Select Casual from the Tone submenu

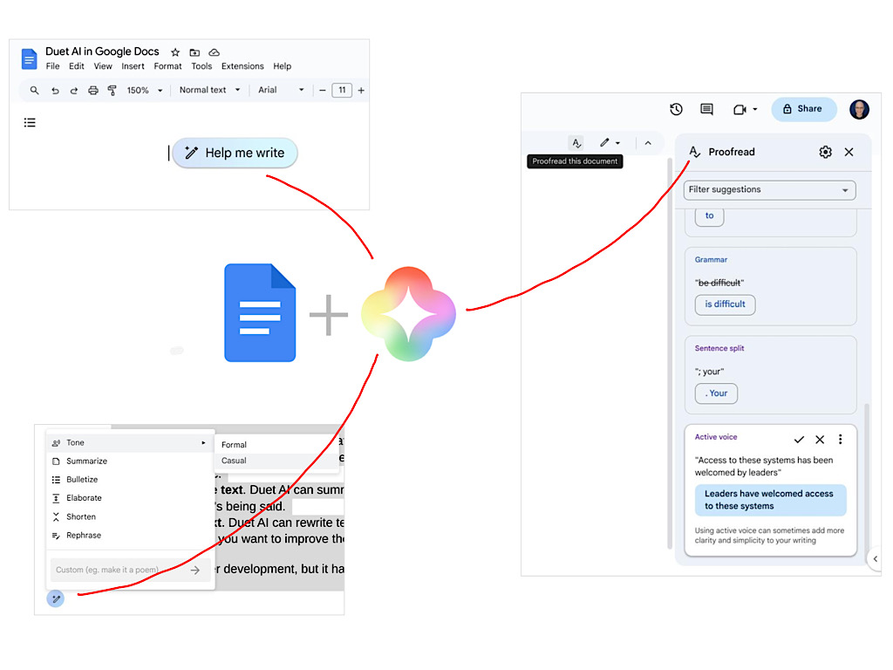[234, 461]
